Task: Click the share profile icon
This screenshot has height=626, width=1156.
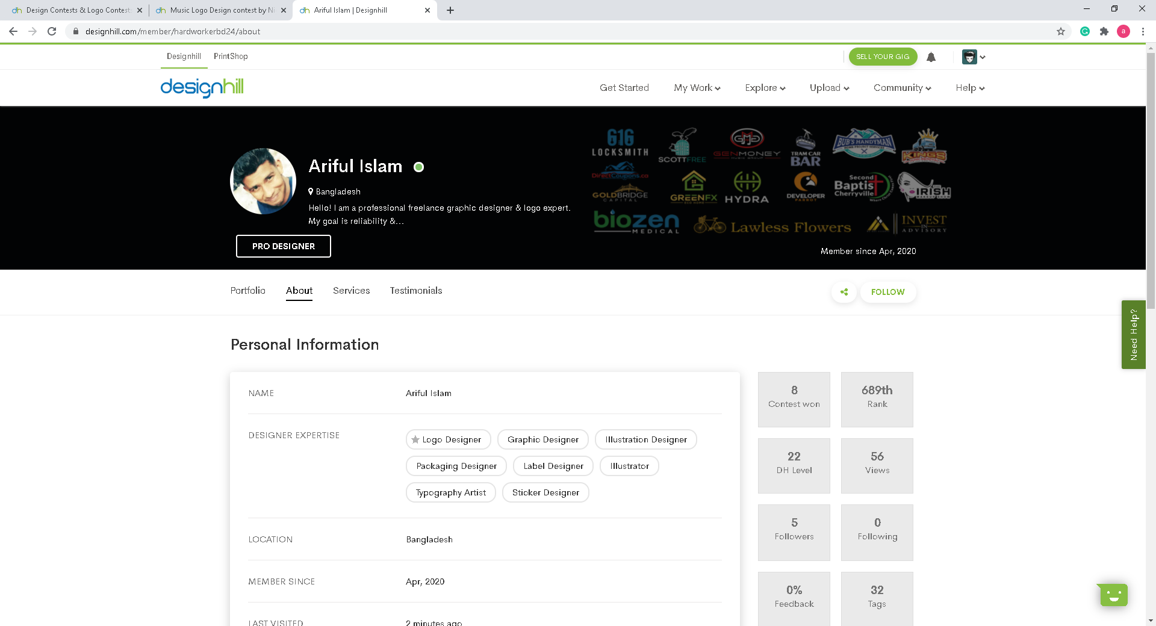Action: click(x=844, y=292)
